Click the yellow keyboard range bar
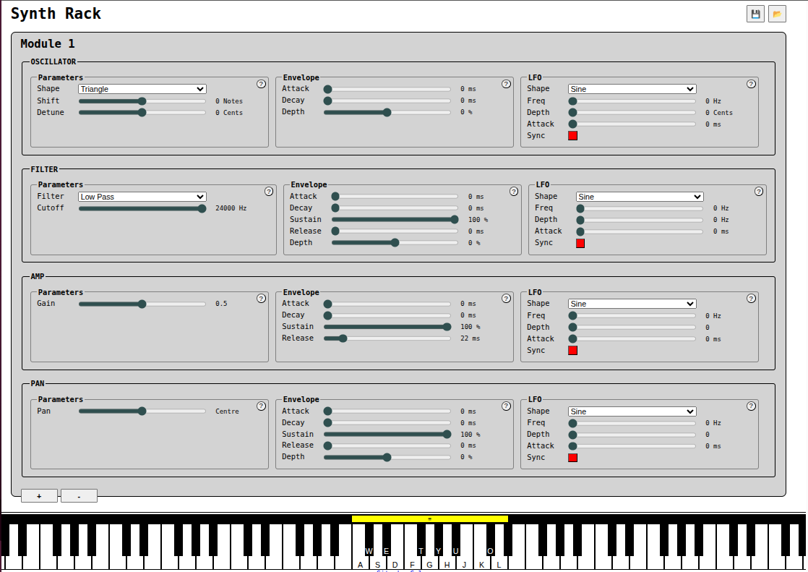The width and height of the screenshot is (808, 572). pos(429,518)
